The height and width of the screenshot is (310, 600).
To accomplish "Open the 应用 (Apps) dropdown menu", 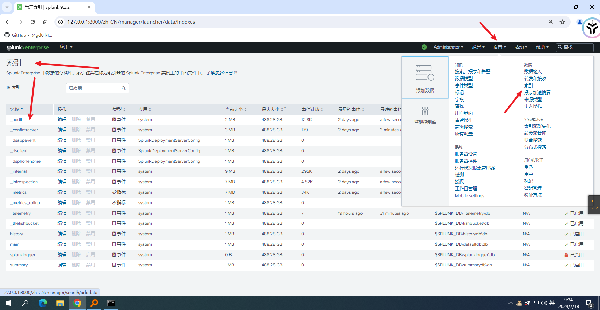I will 66,47.
